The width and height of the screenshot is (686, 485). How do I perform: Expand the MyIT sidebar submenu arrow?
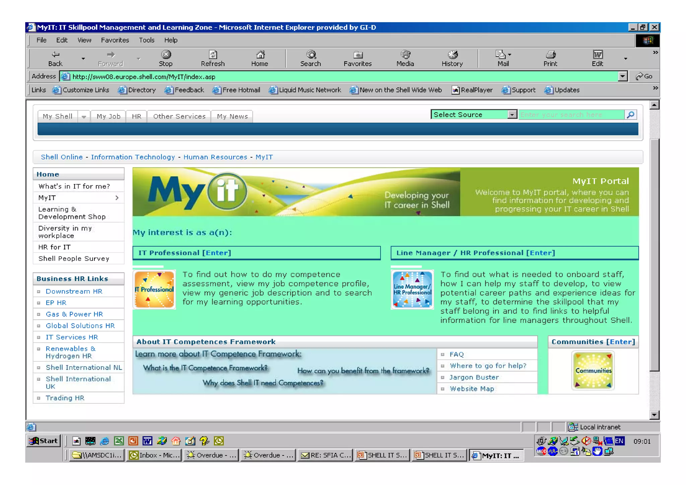[x=117, y=198]
